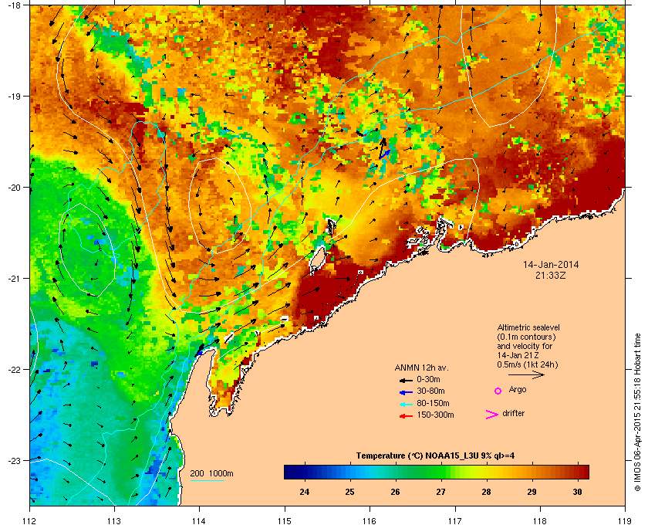Viewport: 648px width, 525px height.
Task: Click colorbar tick label 30
Action: coord(577,492)
